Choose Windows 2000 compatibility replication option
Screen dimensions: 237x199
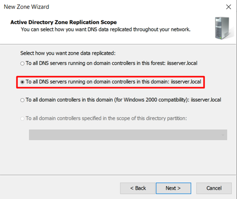(x=22, y=100)
